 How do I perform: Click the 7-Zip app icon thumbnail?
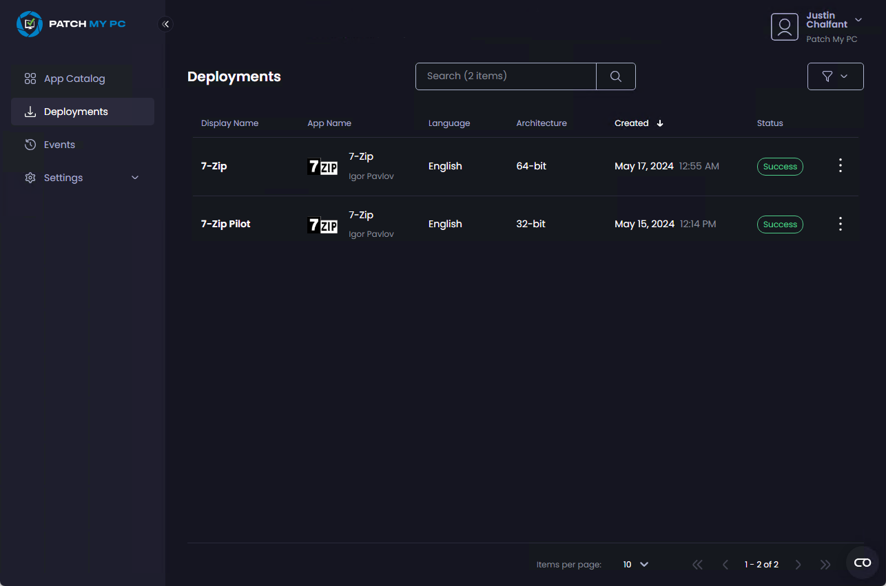(322, 166)
